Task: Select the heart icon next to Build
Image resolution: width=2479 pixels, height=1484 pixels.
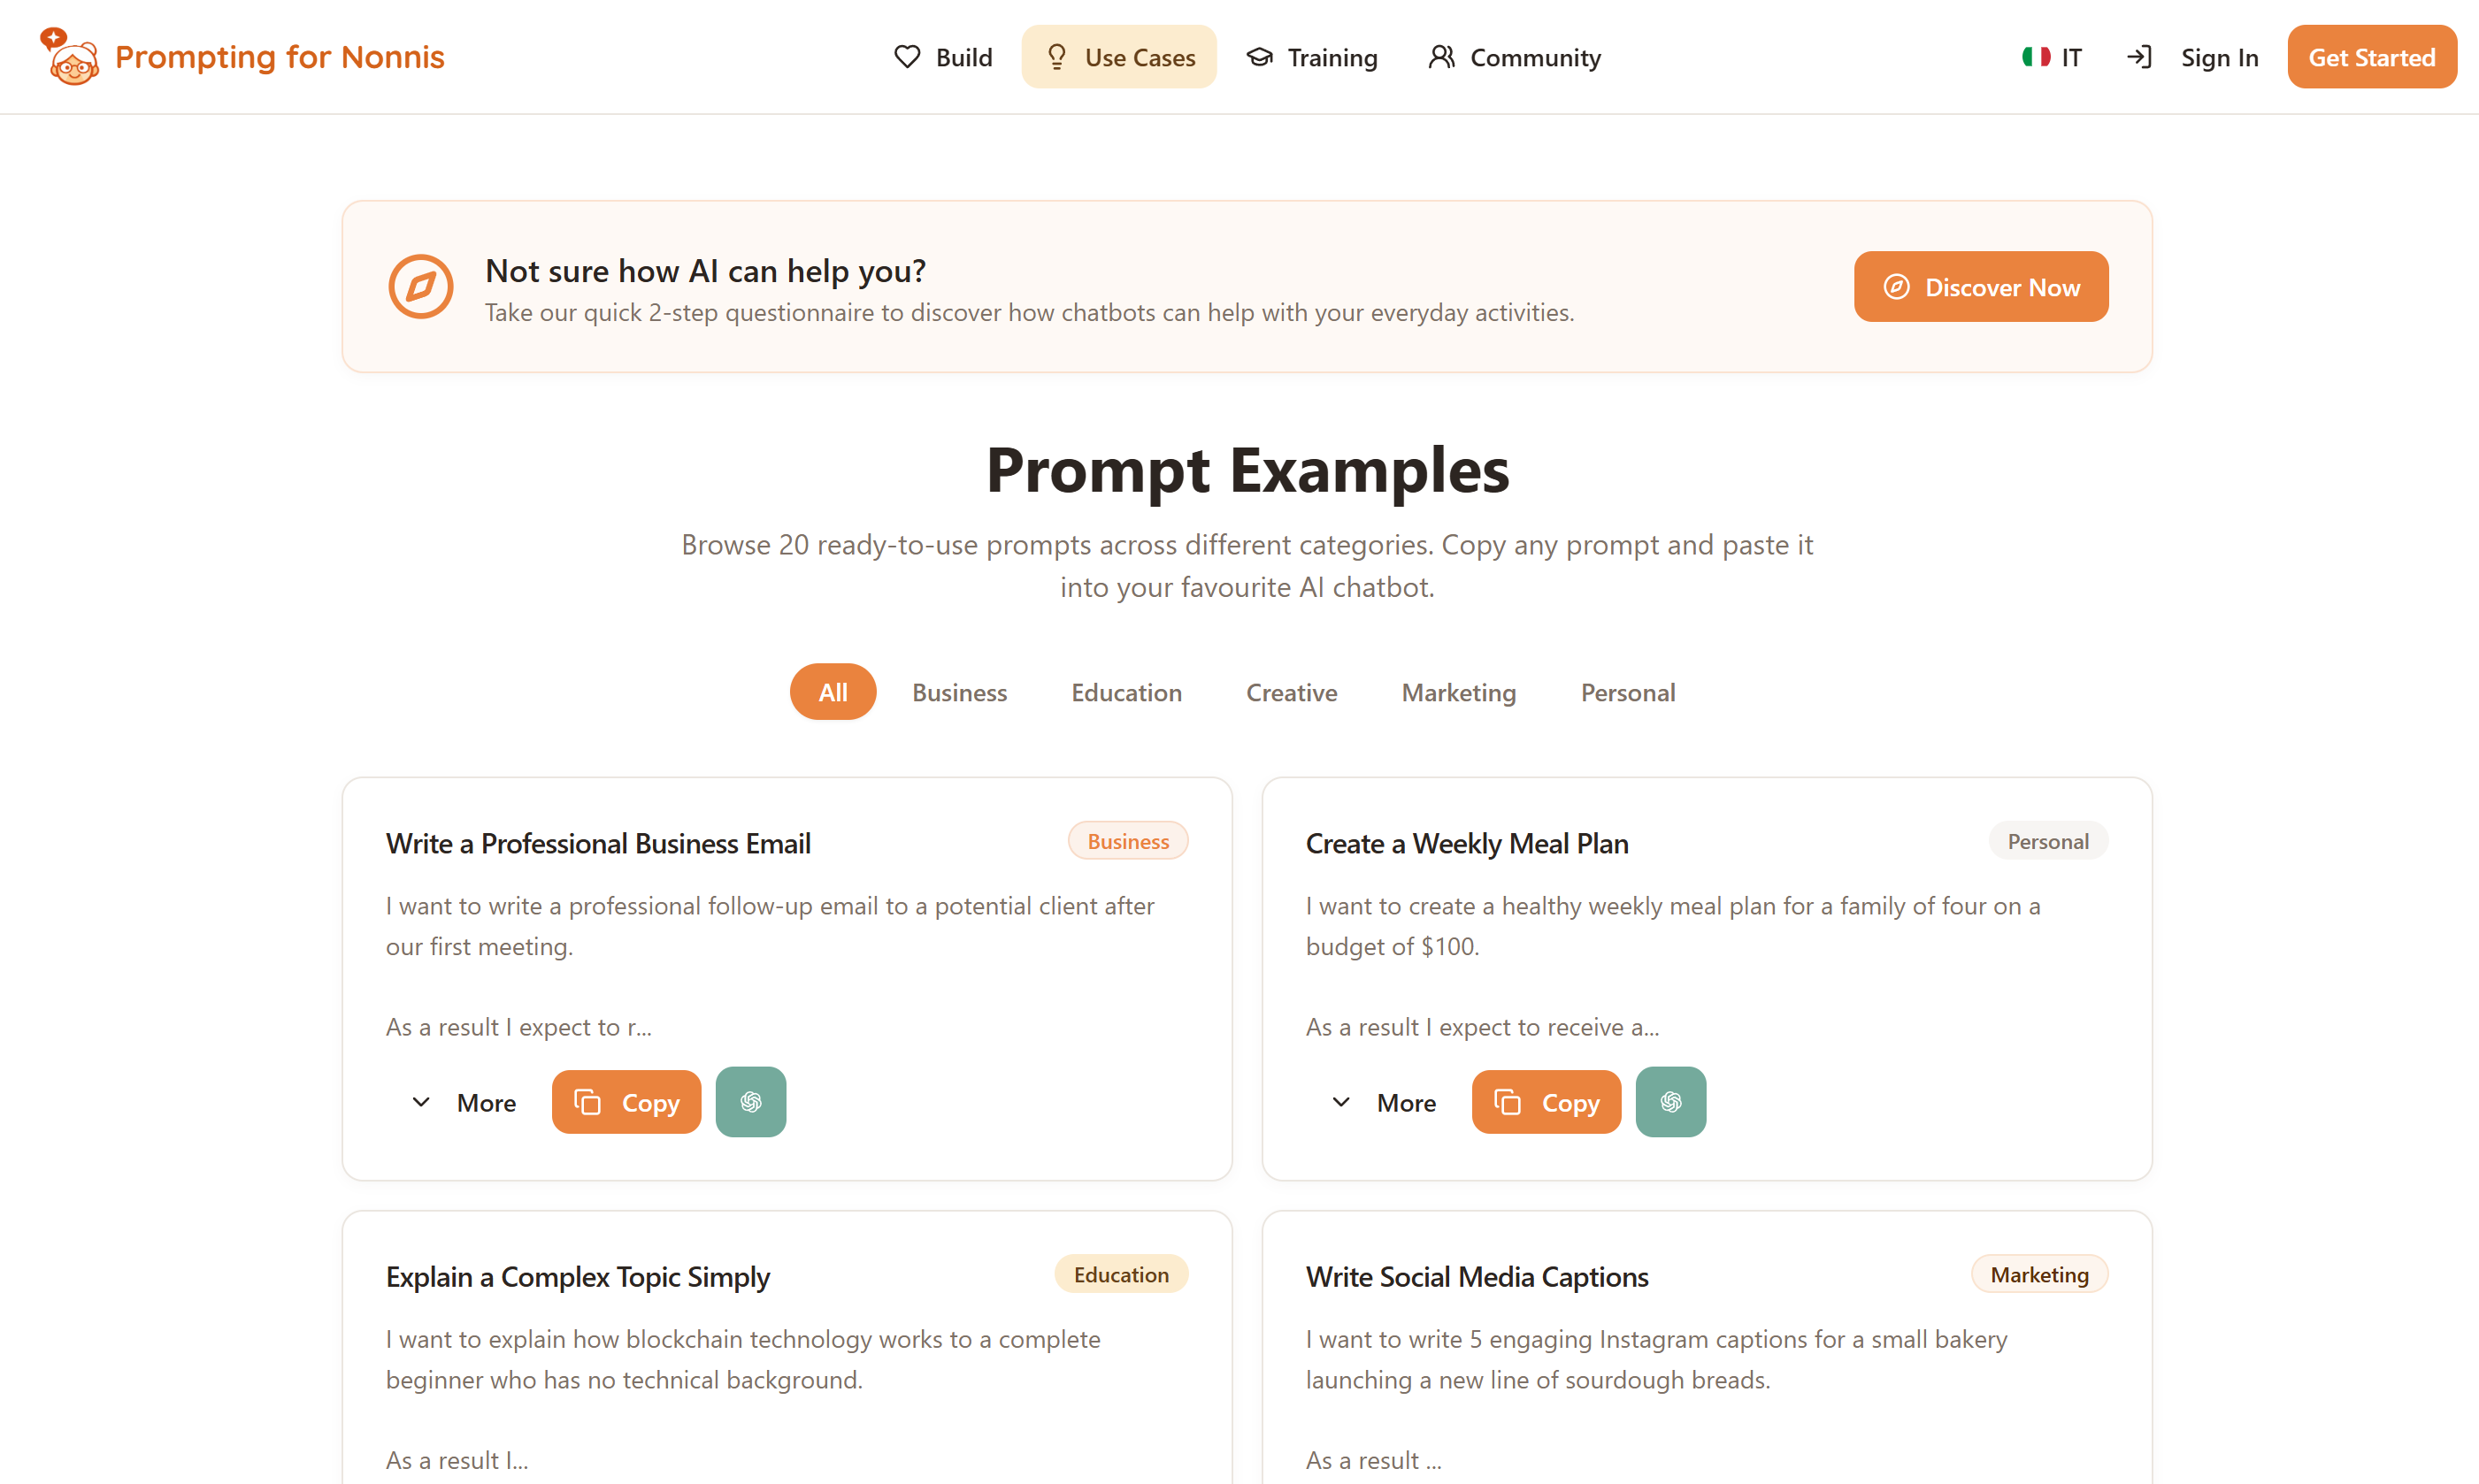Action: click(906, 57)
